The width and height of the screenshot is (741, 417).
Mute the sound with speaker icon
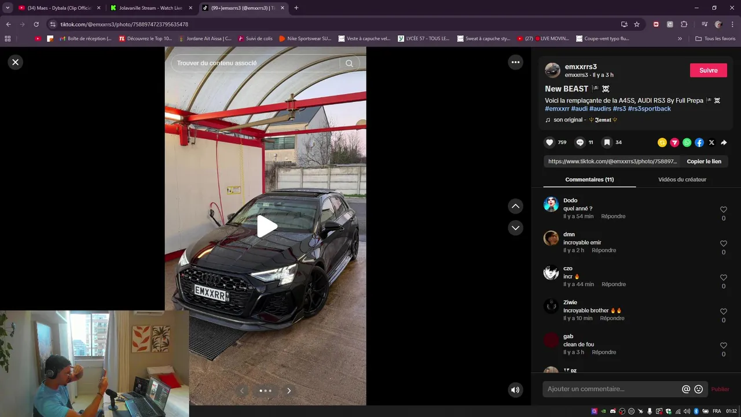coord(515,390)
